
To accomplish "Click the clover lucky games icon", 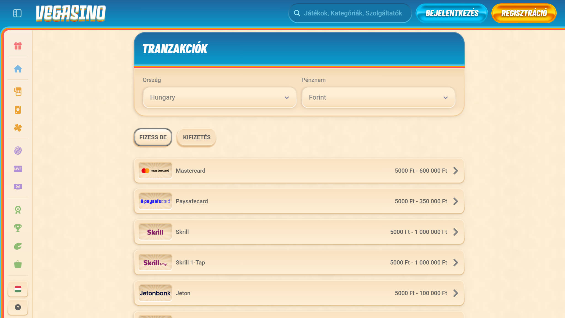I will [x=18, y=128].
